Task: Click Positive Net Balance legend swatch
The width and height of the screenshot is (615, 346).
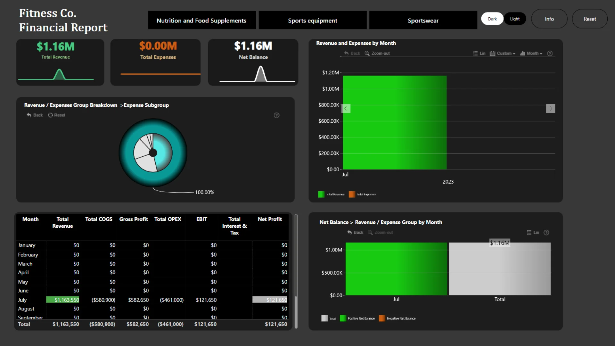Action: point(343,318)
